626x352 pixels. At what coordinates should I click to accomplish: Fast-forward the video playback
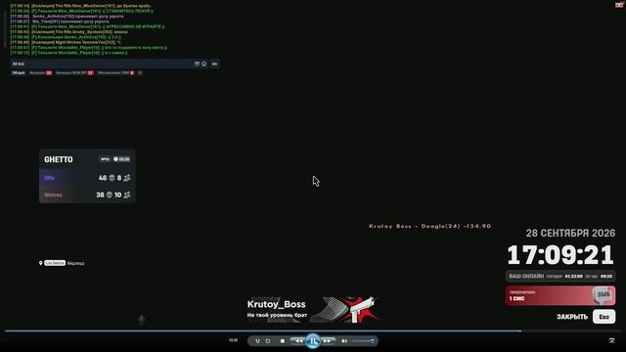[x=327, y=341]
